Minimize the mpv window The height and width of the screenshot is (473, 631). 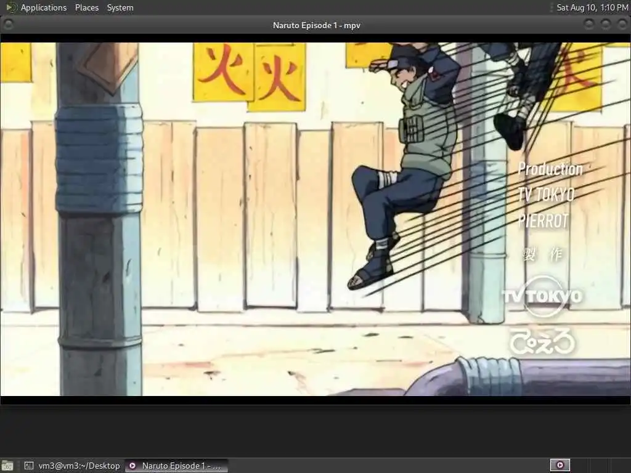589,25
